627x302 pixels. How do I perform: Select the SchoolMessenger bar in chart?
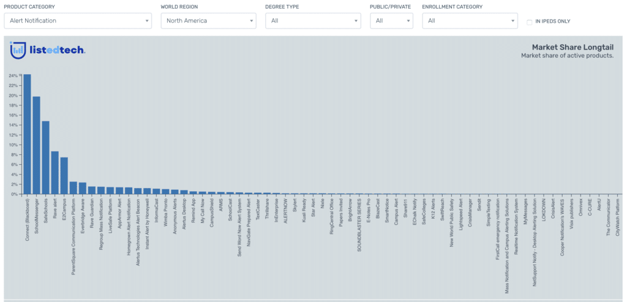coord(36,145)
